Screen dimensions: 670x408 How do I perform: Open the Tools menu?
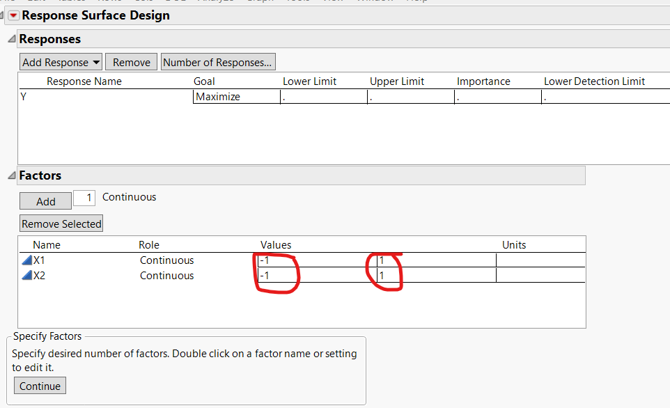pyautogui.click(x=298, y=1)
